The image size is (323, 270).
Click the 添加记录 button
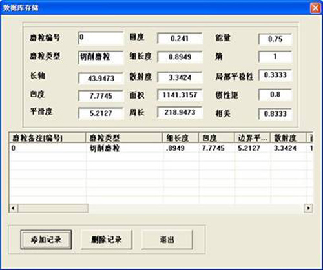(46, 240)
